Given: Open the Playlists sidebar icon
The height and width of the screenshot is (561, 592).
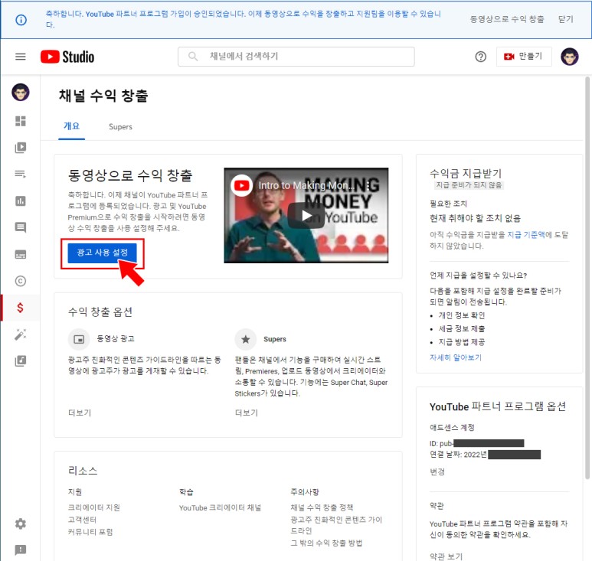Looking at the screenshot, I should [21, 174].
